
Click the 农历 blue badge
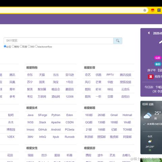click(158, 64)
